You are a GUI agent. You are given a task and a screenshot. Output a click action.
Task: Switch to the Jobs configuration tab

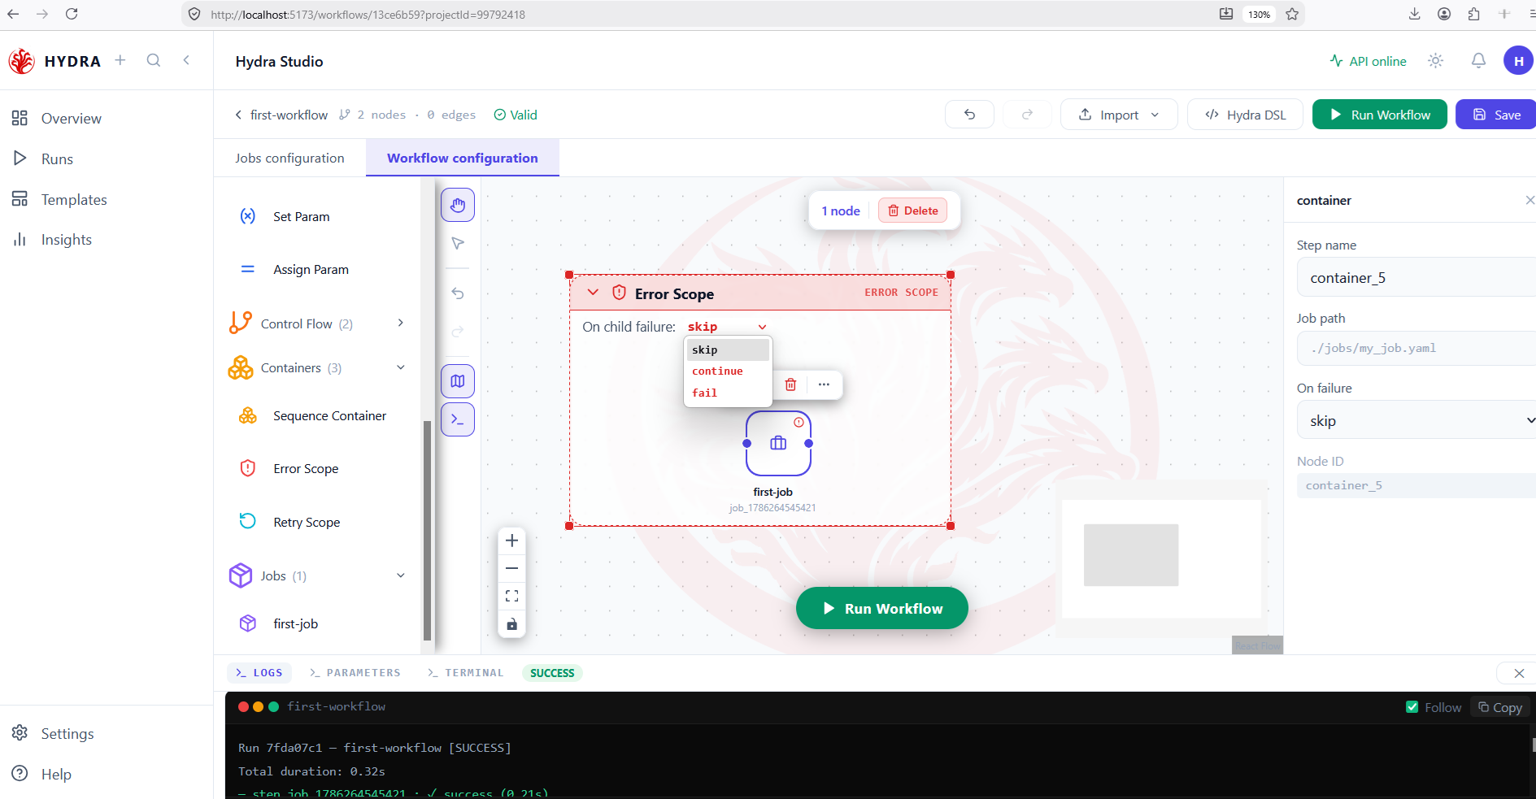click(x=289, y=158)
